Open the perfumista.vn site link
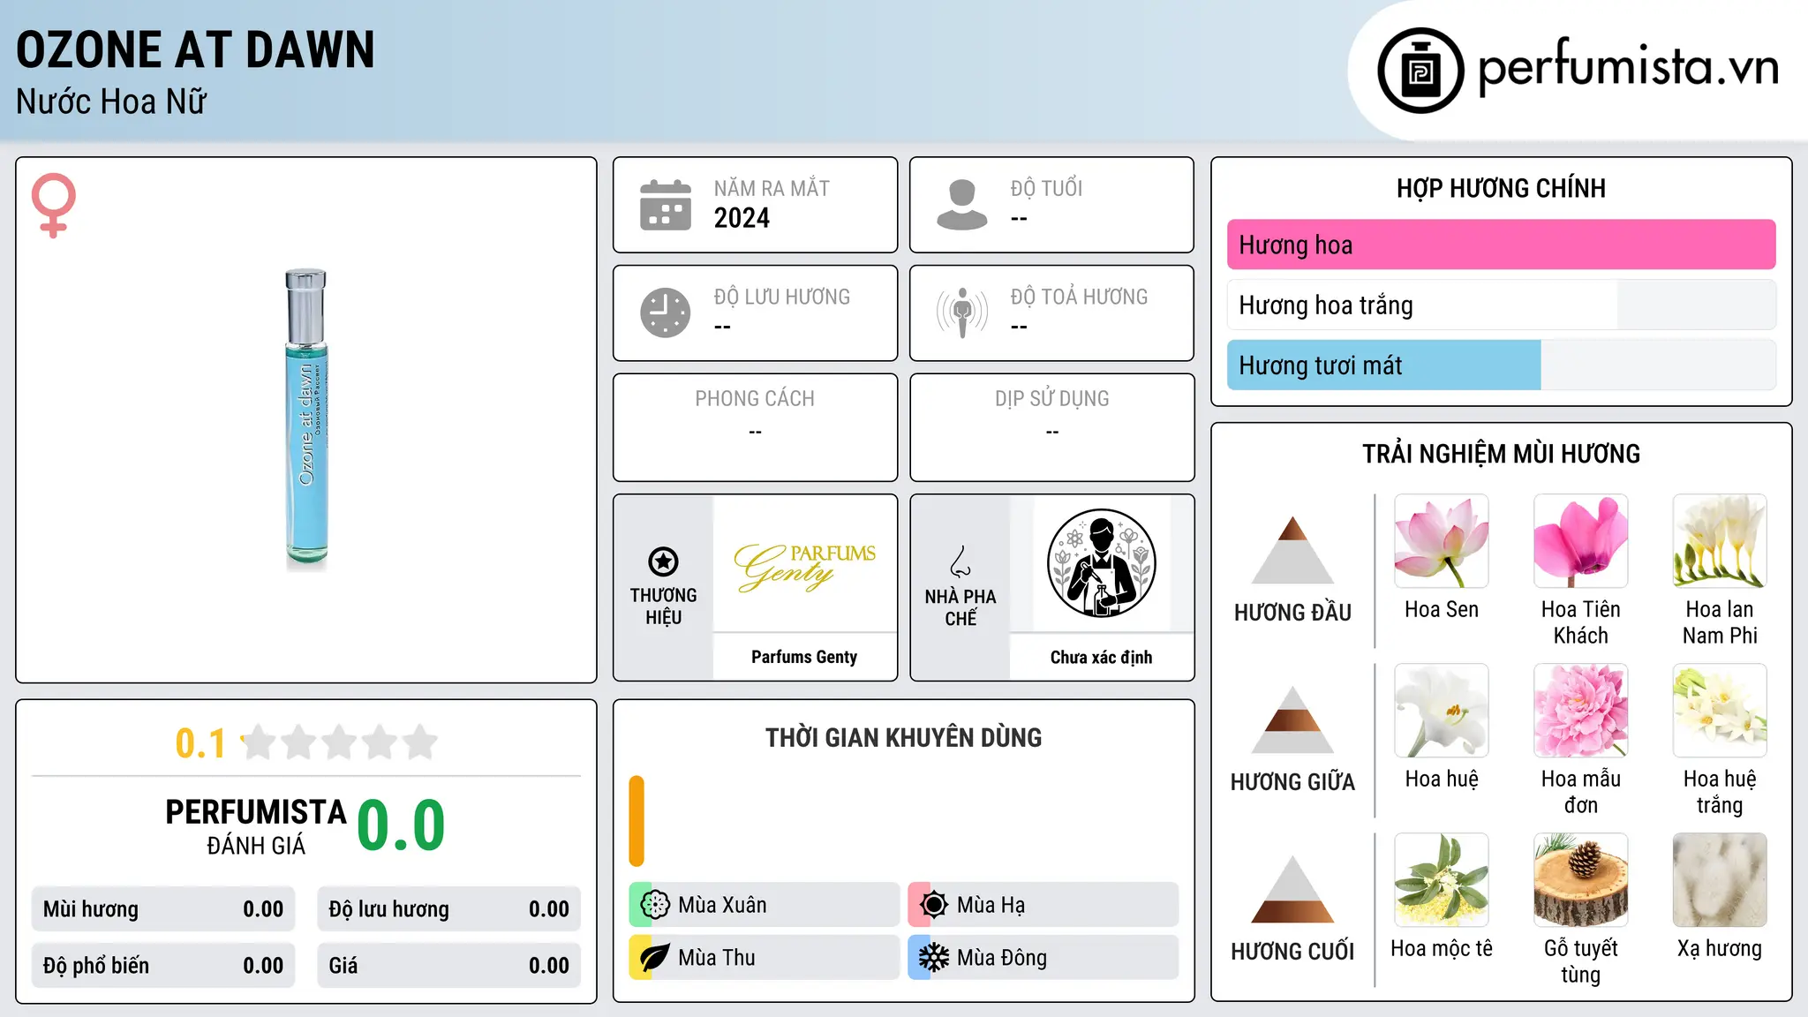This screenshot has height=1017, width=1808. (x=1628, y=67)
